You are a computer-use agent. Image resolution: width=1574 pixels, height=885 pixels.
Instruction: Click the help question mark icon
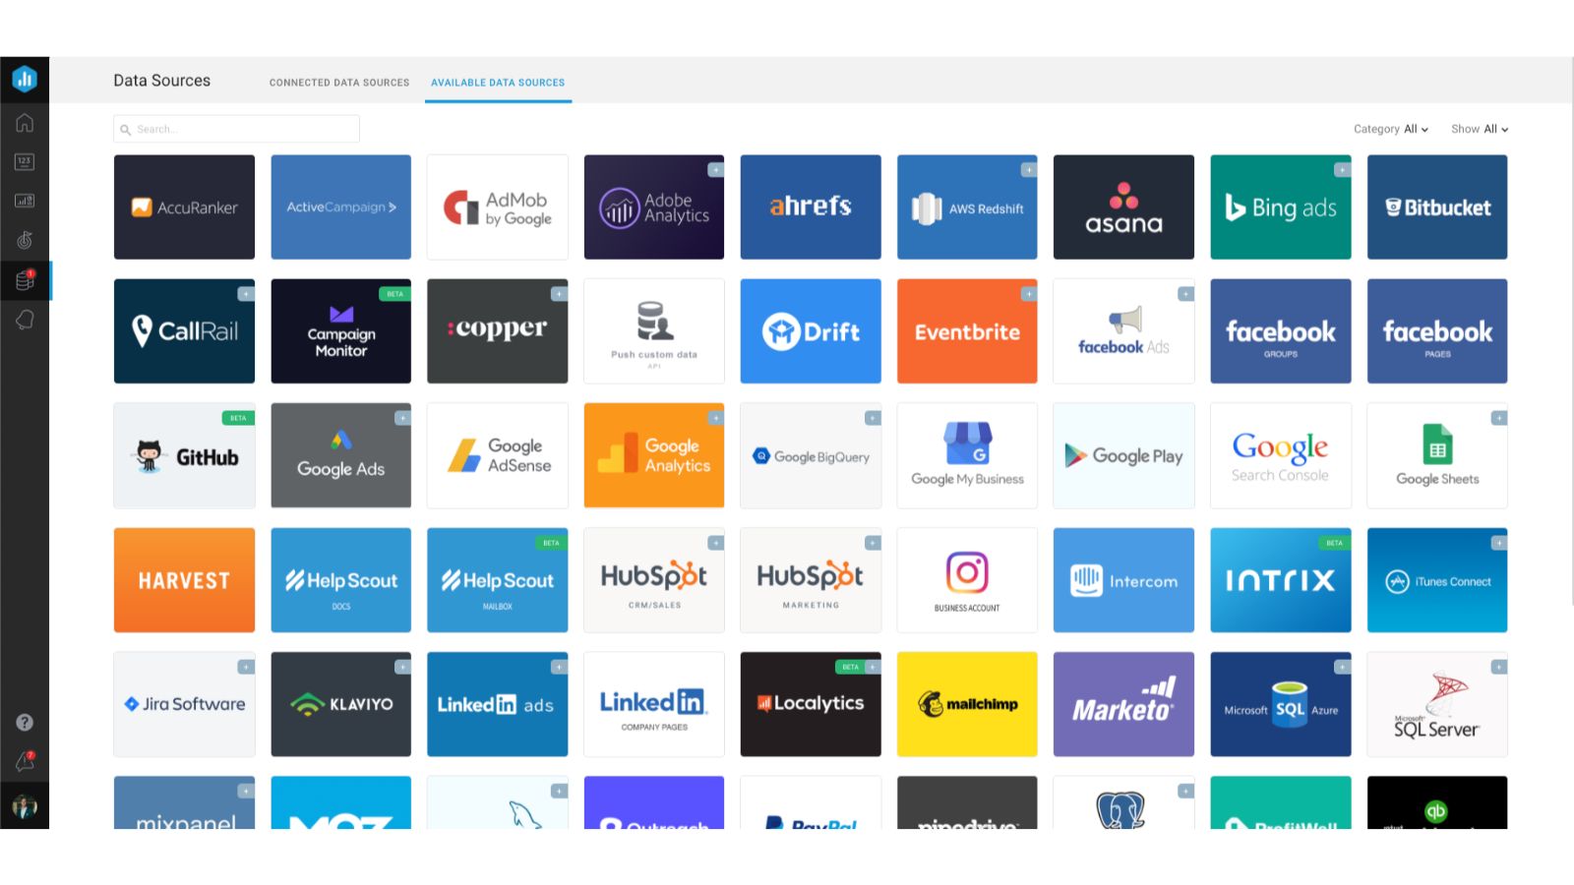pos(24,722)
